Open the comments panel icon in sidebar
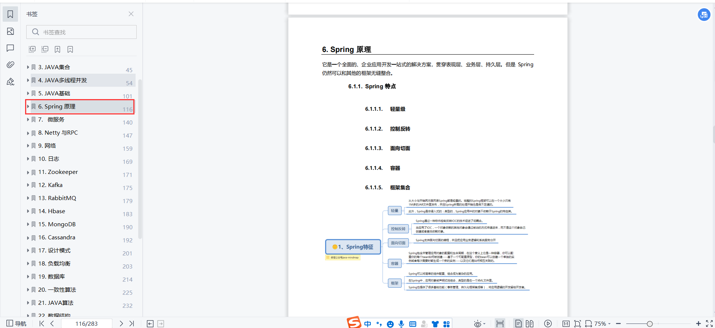Viewport: 715px width, 328px height. click(x=10, y=48)
